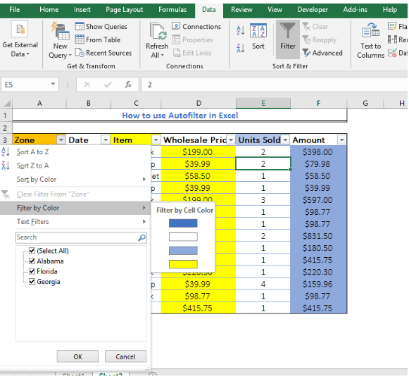Click the Data Validation icon
The image size is (409, 379).
[392, 53]
